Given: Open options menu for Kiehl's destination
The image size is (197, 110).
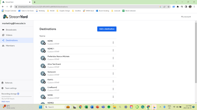Looking at the screenshot, I should [x=113, y=81].
